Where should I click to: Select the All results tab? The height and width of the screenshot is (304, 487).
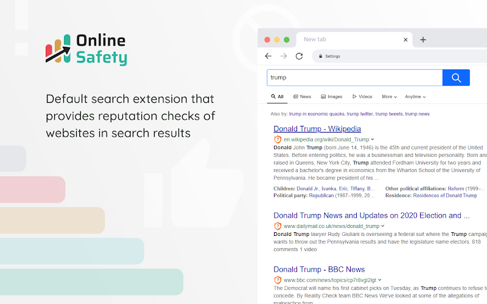pos(278,97)
